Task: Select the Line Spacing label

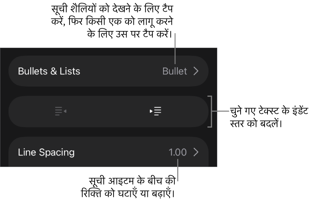Action: (46, 152)
